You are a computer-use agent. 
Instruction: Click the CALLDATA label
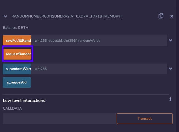[x=12, y=108]
